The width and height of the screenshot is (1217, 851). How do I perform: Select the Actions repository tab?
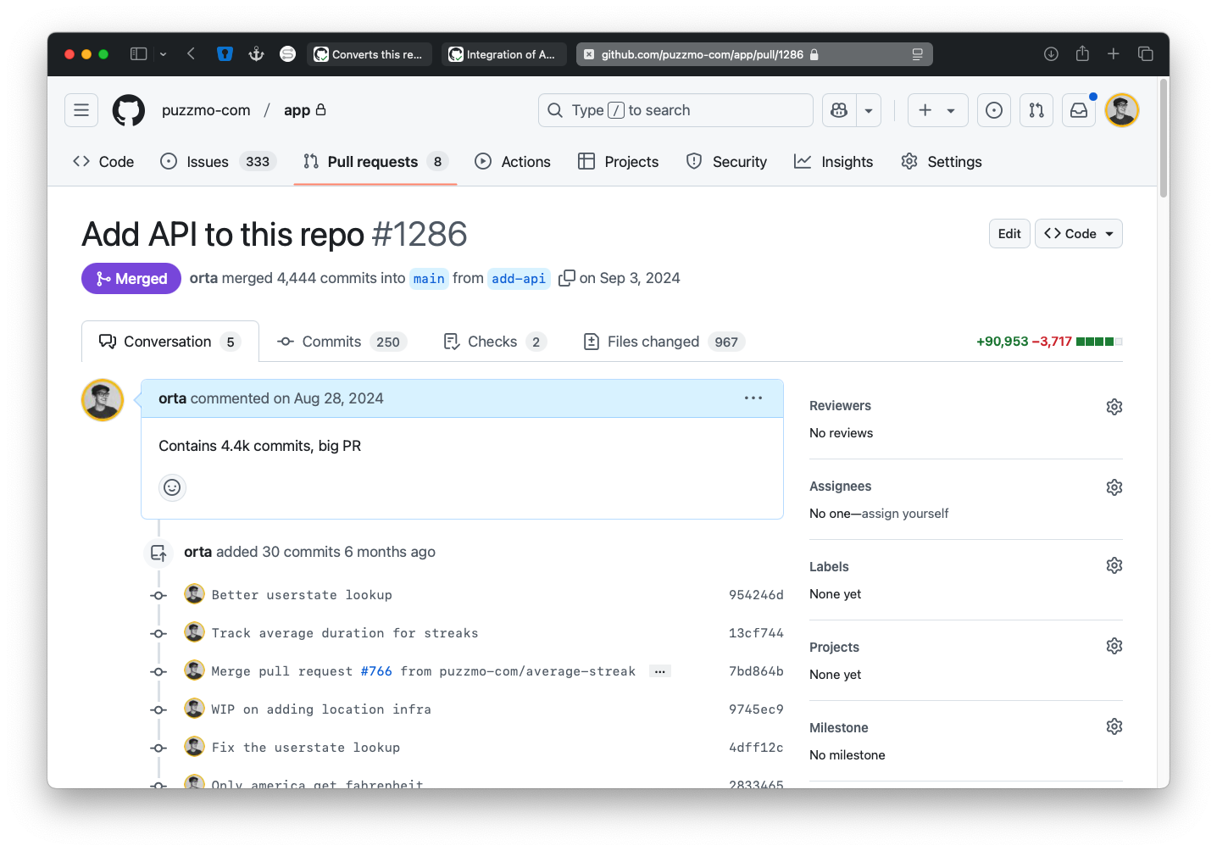[512, 161]
